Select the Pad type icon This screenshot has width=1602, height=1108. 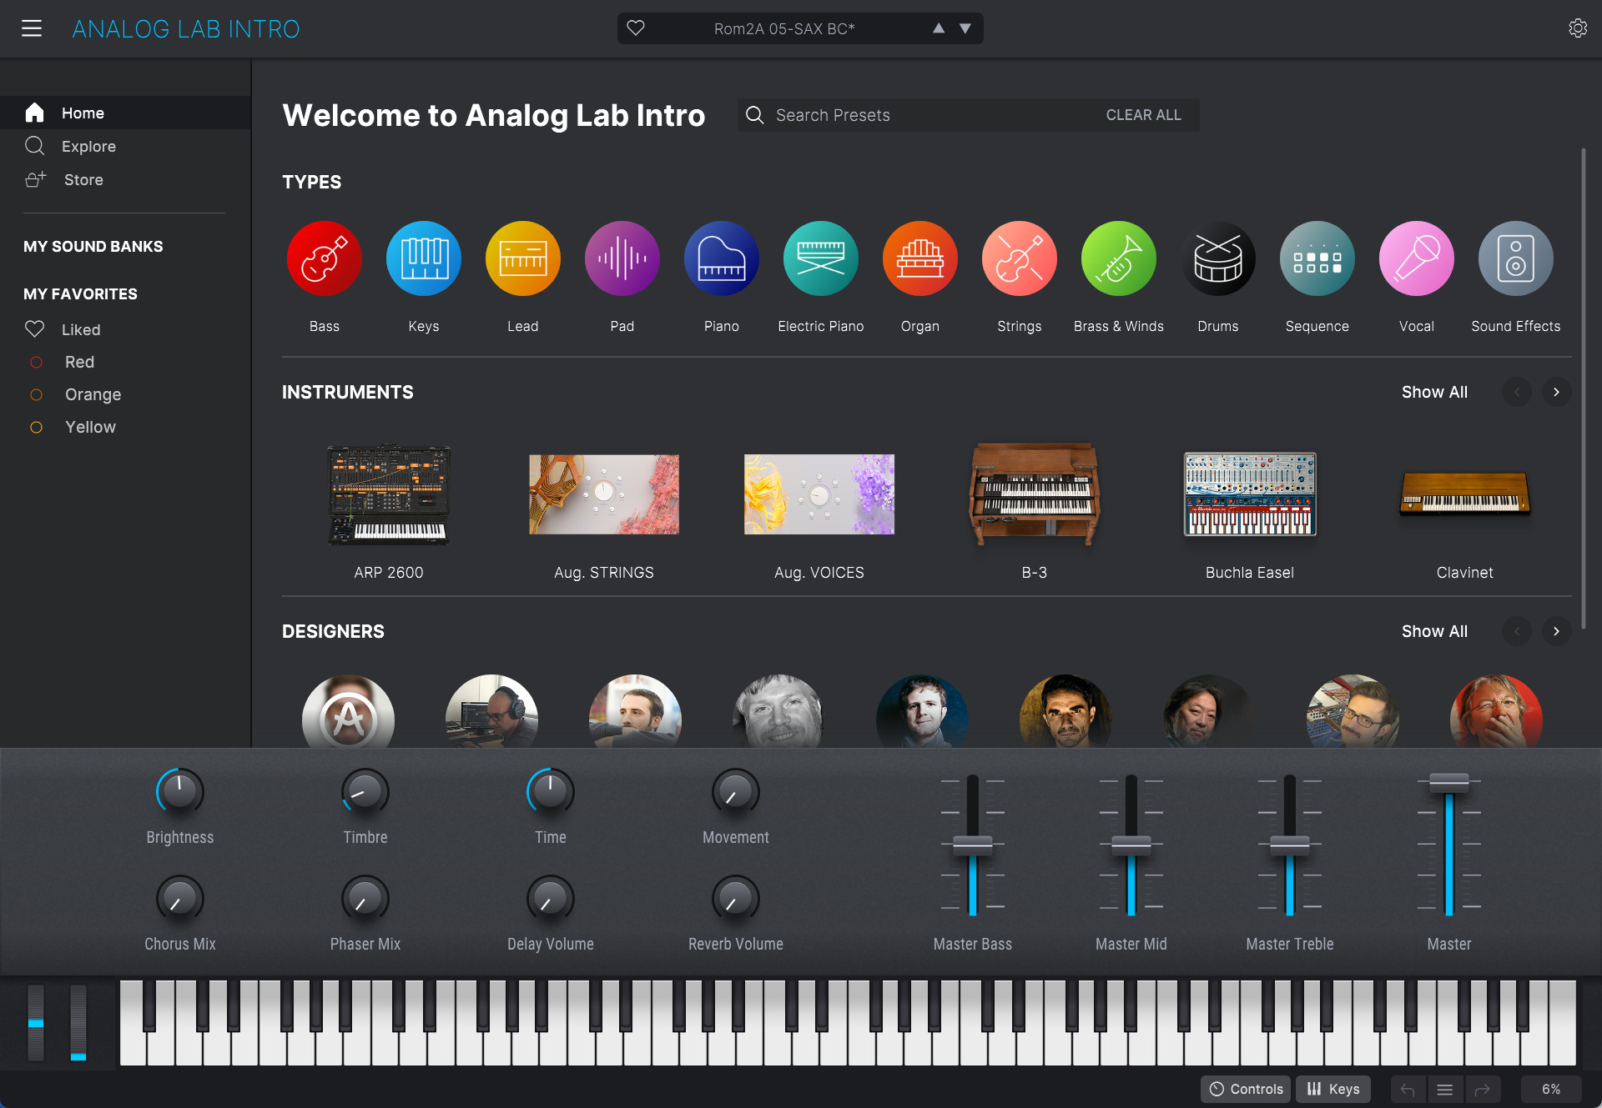coord(622,258)
